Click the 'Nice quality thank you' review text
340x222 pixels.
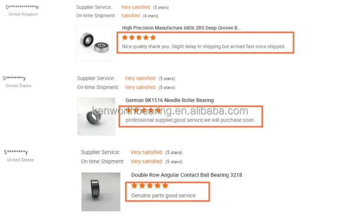pos(203,46)
